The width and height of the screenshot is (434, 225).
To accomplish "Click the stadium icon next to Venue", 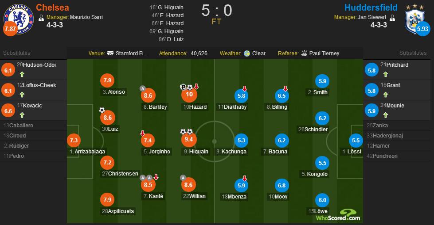I will 110,53.
